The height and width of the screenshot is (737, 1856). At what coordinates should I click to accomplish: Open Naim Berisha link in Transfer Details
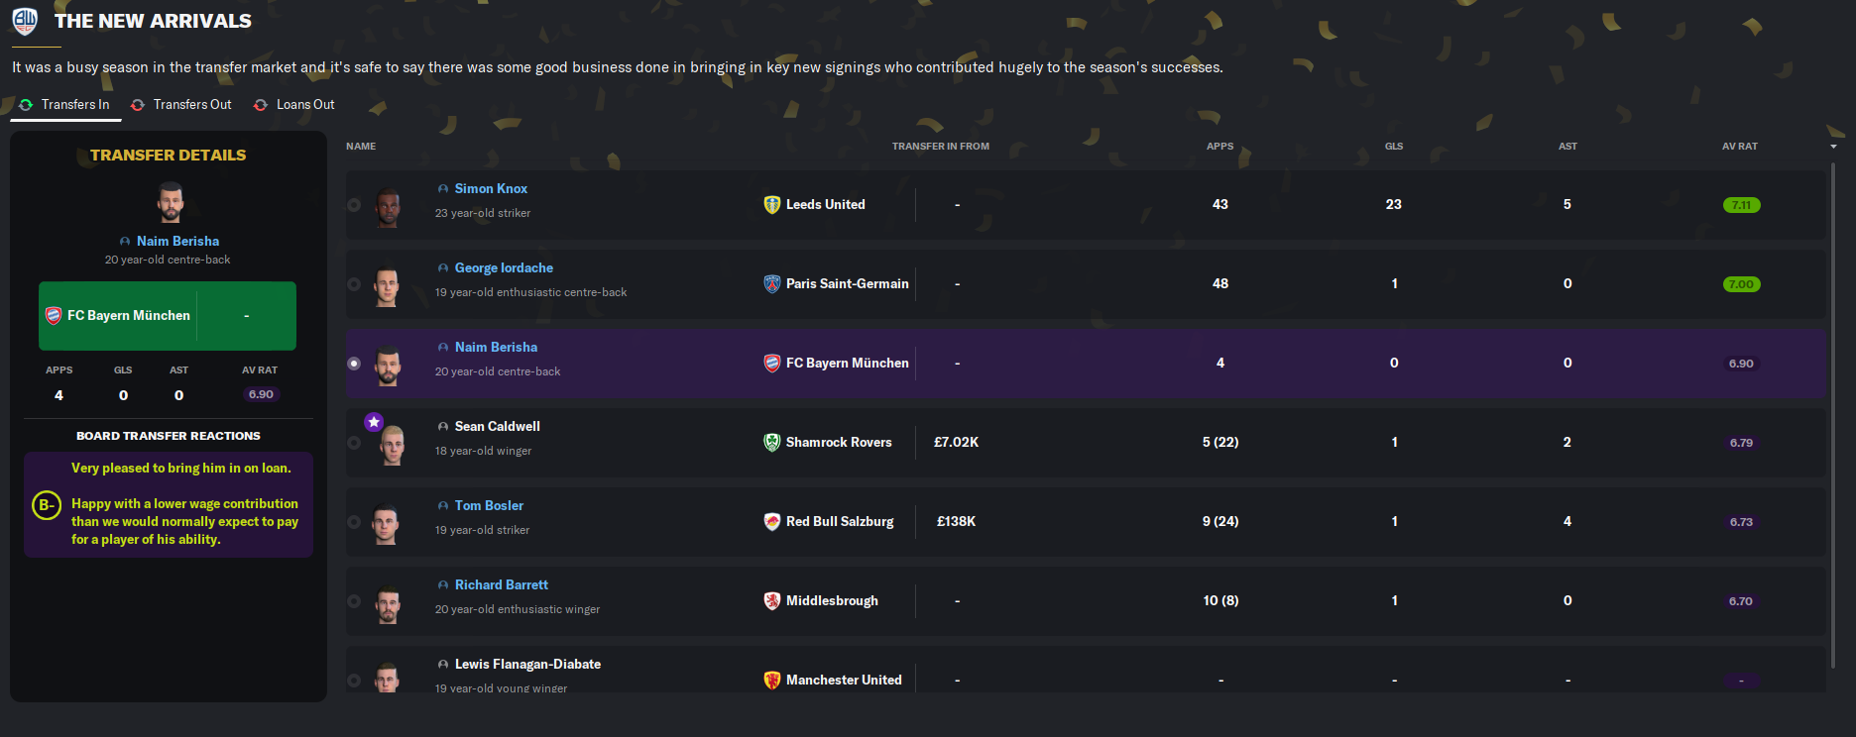point(177,242)
